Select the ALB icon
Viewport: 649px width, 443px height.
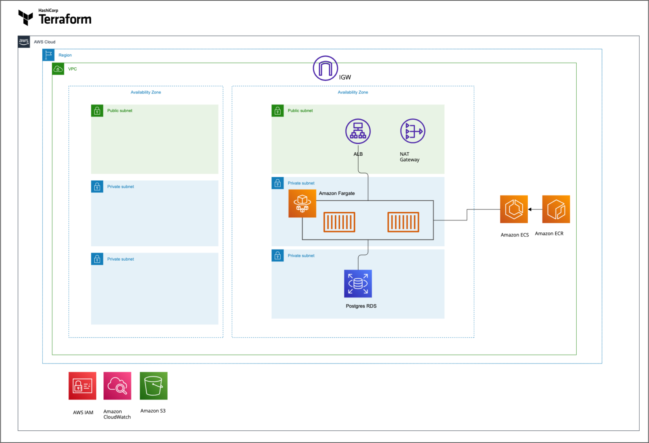[358, 131]
